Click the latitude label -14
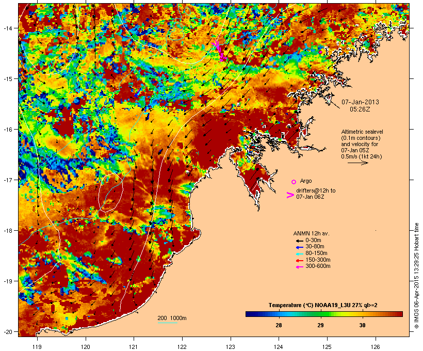Viewport: 423px width, 351px height. point(7,28)
